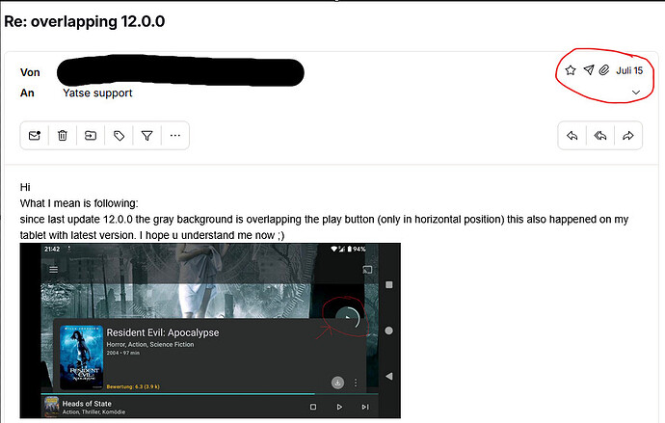Click download icon on movie card
Image resolution: width=665 pixels, height=423 pixels.
[337, 383]
